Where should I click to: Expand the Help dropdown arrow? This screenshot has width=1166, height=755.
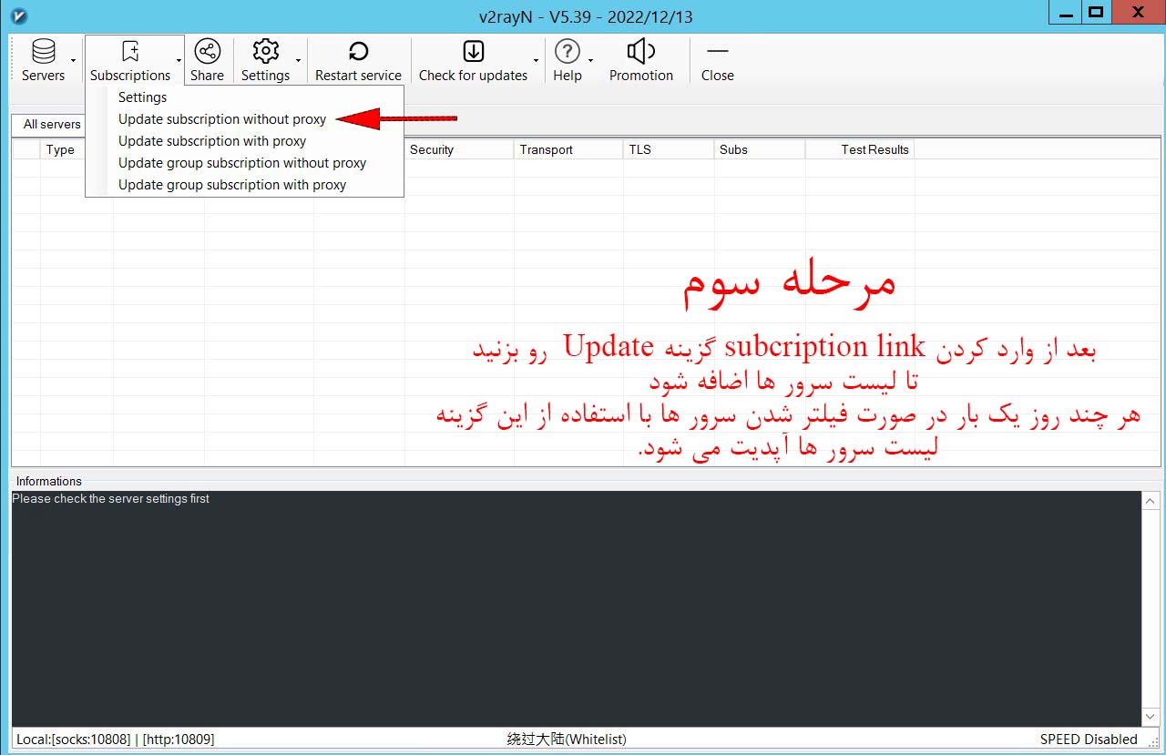click(x=590, y=61)
